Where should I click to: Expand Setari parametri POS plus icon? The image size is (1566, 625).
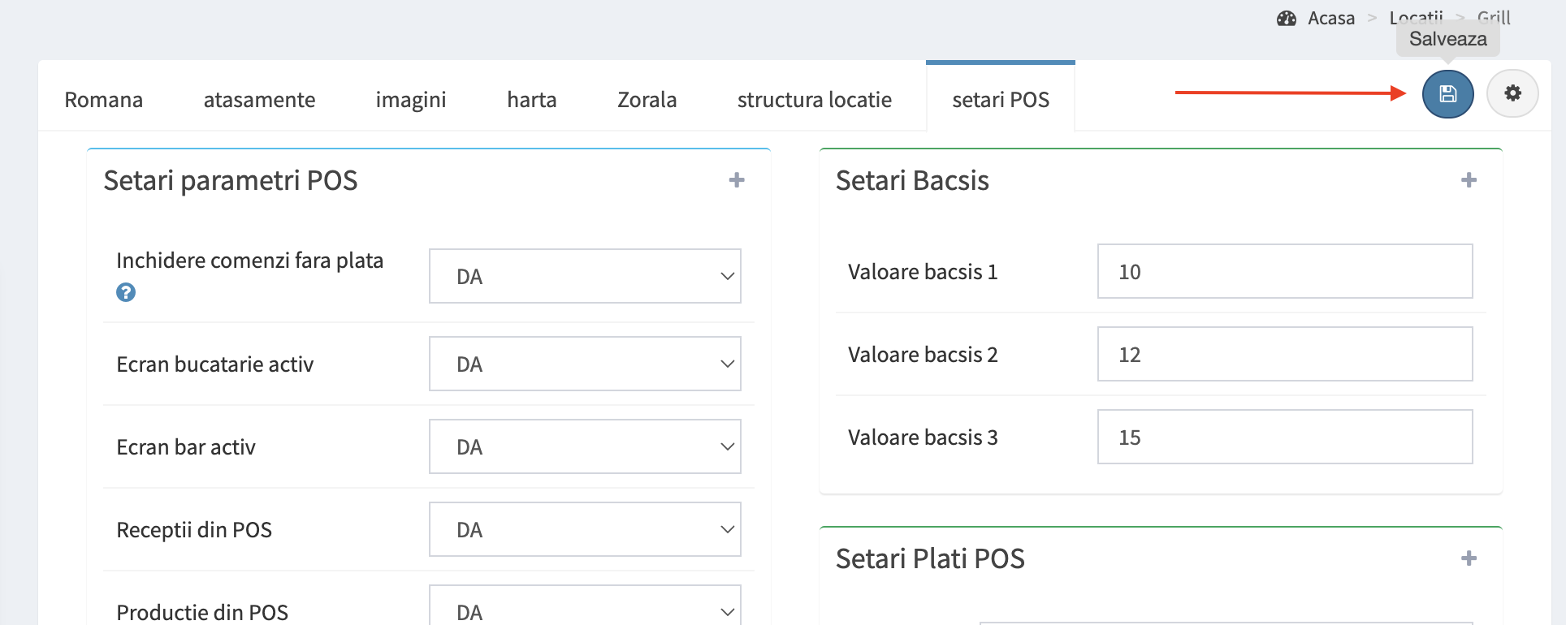click(x=737, y=180)
